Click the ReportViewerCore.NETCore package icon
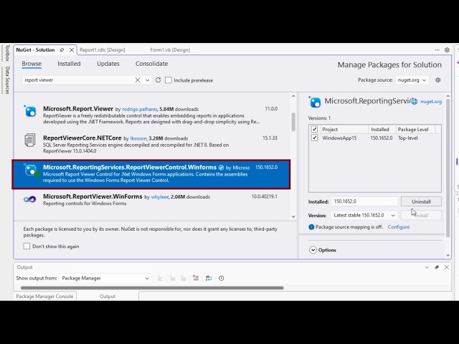This screenshot has height=344, width=459. pyautogui.click(x=30, y=140)
